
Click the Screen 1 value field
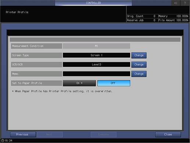click(97, 55)
